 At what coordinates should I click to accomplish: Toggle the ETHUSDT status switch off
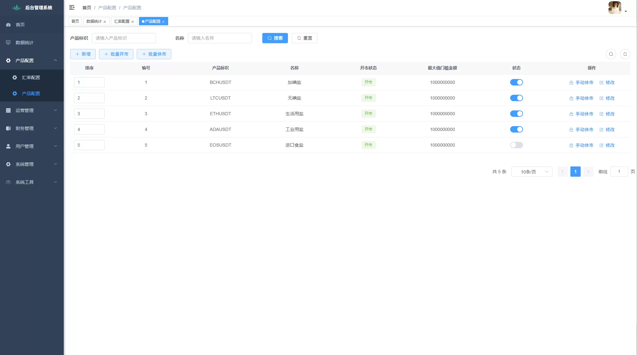(516, 114)
